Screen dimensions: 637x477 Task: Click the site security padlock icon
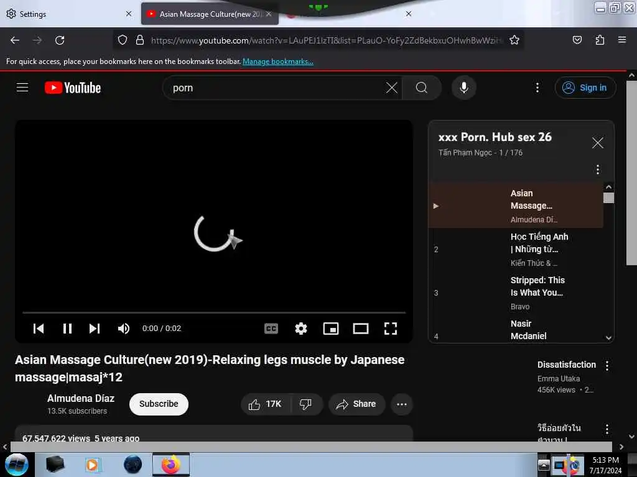140,40
